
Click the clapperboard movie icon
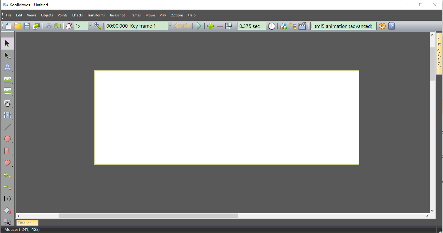coord(302,26)
